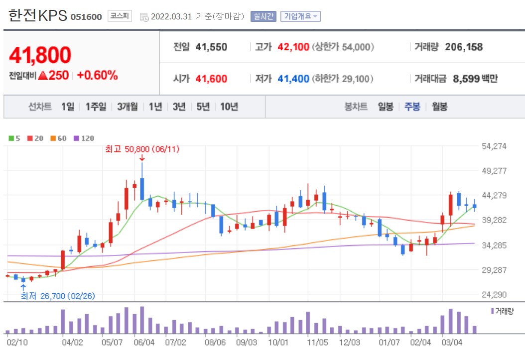Viewport: 525px width, 360px height.
Task: Click the 선차트 section label
Action: [40, 107]
